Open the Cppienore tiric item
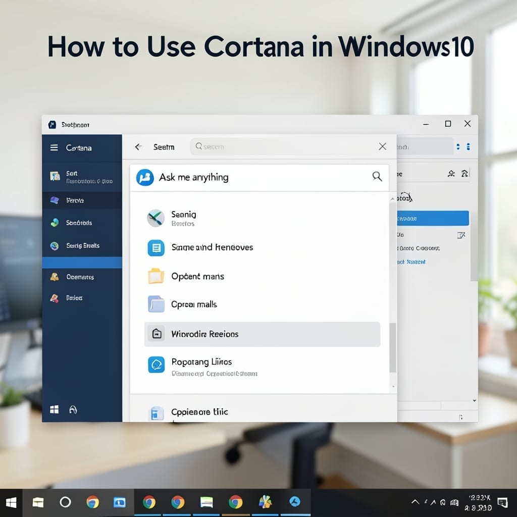This screenshot has height=517, width=517. pyautogui.click(x=262, y=412)
